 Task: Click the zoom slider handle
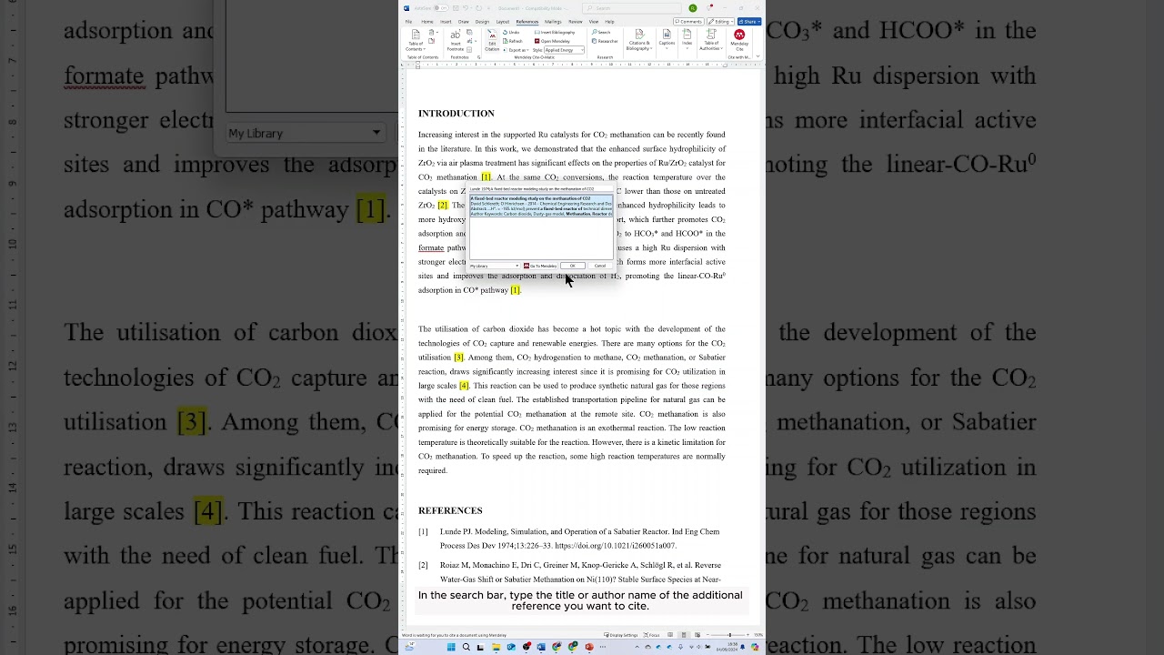[729, 635]
